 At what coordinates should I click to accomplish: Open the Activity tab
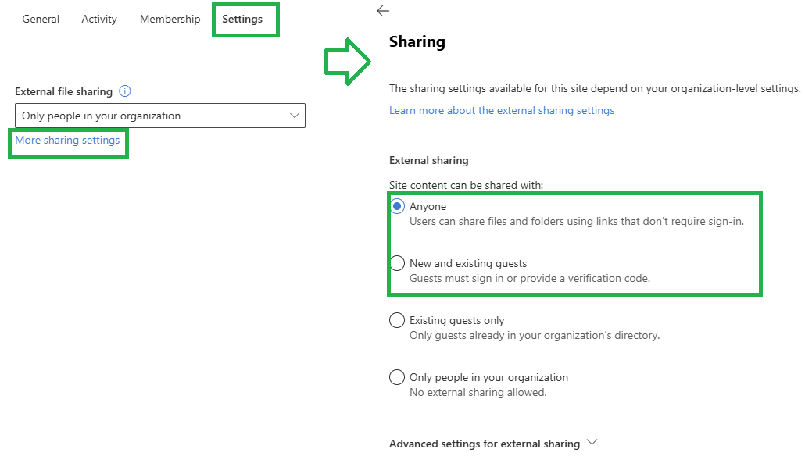(x=99, y=19)
